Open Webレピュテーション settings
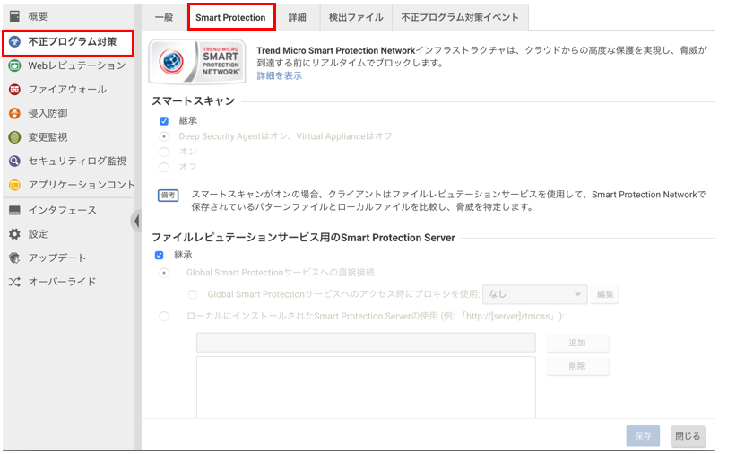736x454 pixels. click(77, 65)
